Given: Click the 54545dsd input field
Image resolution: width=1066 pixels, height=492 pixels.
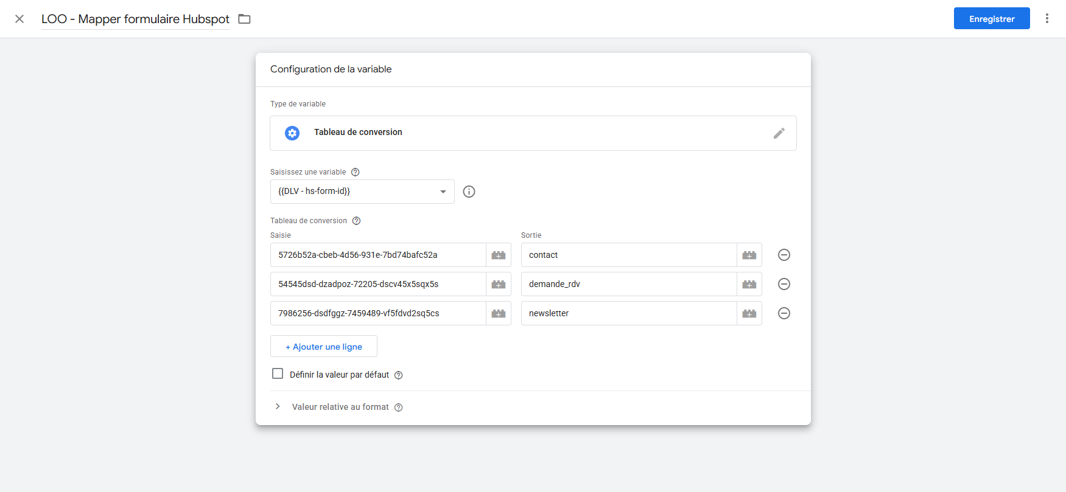Looking at the screenshot, I should click(x=377, y=285).
